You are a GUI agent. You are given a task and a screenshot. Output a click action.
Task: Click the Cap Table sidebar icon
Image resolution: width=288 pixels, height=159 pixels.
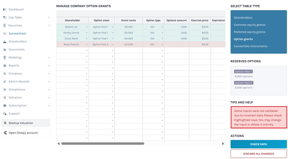coord(5,17)
